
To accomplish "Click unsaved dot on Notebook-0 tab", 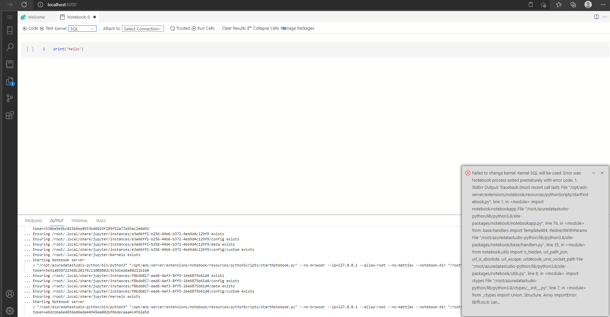I will (95, 17).
